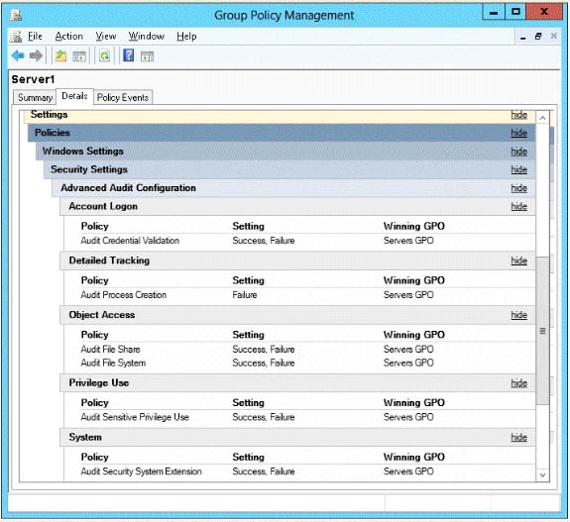The height and width of the screenshot is (522, 570).
Task: Open Help via the question mark icon
Action: [128, 55]
